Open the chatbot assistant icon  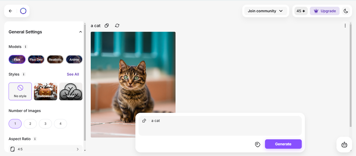pos(344,145)
